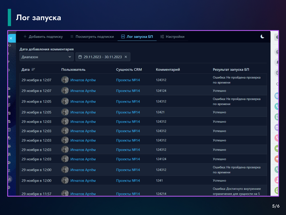
Task: Open Игнатов Артём in the row with comment 1241
Action: pyautogui.click(x=83, y=181)
